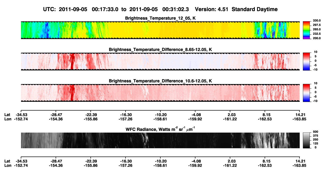Click the WFC Radiance panel title
The height and width of the screenshot is (171, 333).
coord(160,129)
